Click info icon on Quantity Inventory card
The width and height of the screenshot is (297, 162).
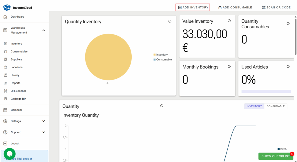coord(170,21)
